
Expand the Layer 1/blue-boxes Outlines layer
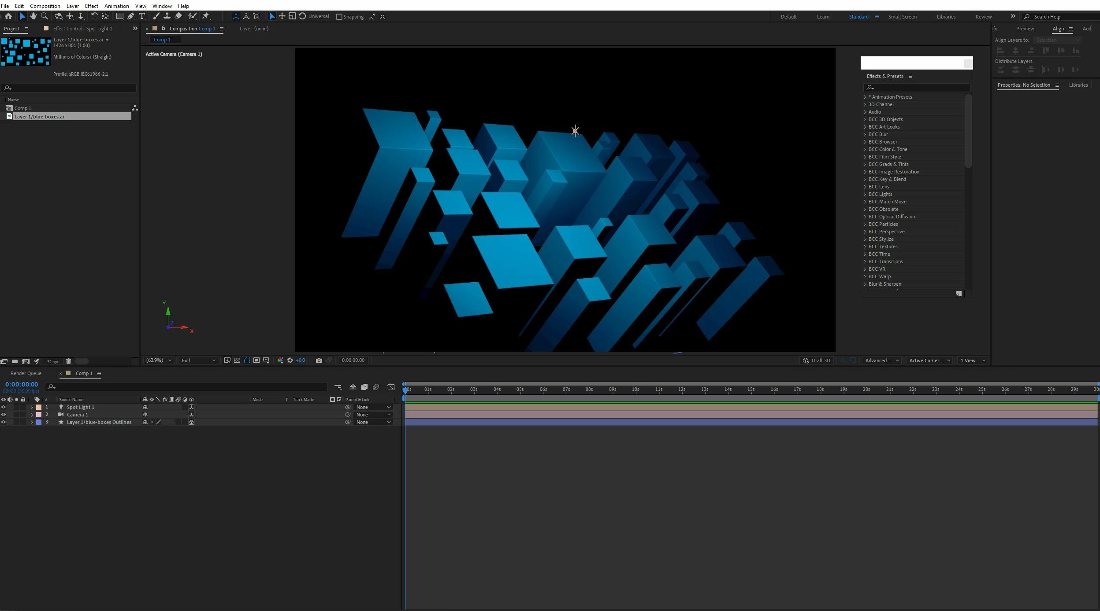click(x=32, y=422)
